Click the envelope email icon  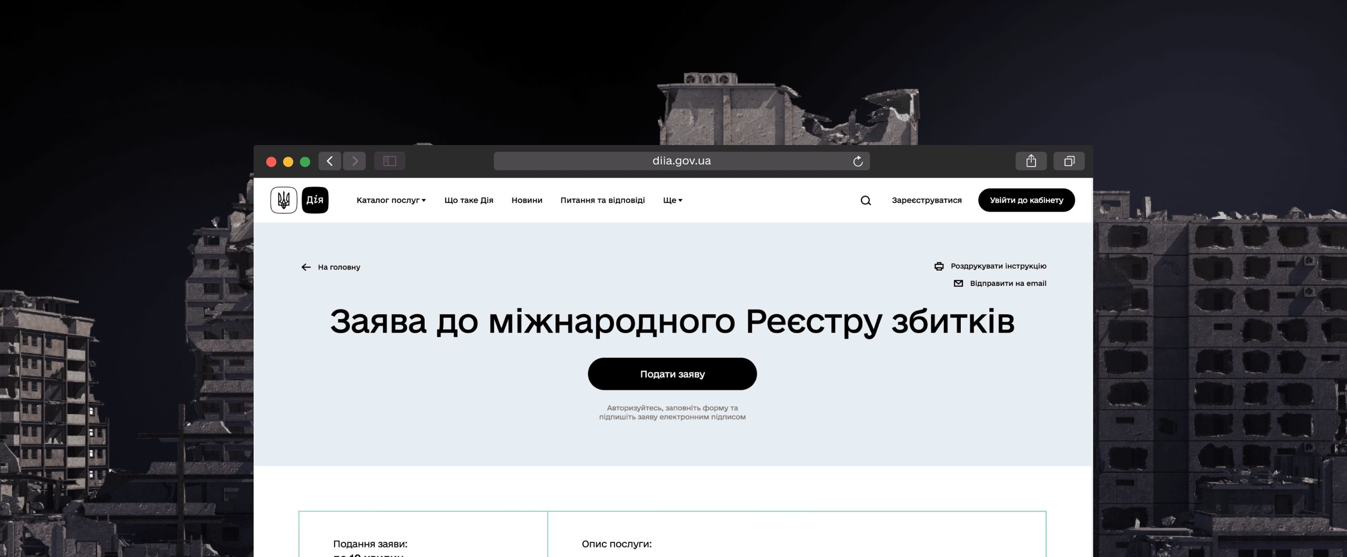(959, 284)
